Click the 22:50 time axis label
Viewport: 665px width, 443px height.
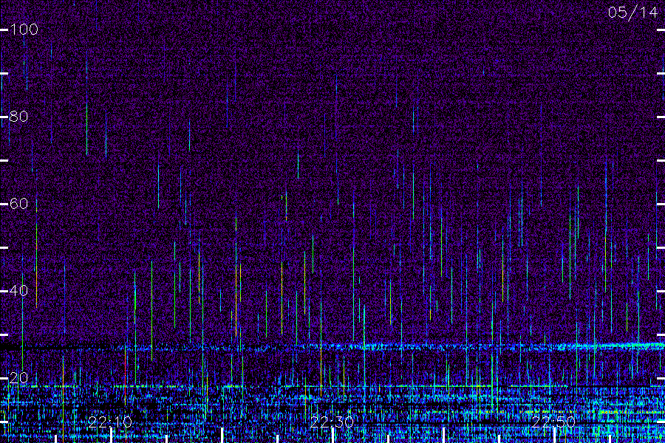tap(553, 422)
